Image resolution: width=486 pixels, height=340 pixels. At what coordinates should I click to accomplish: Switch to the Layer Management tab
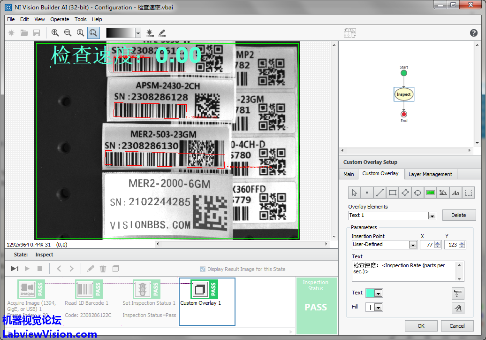[x=430, y=174]
